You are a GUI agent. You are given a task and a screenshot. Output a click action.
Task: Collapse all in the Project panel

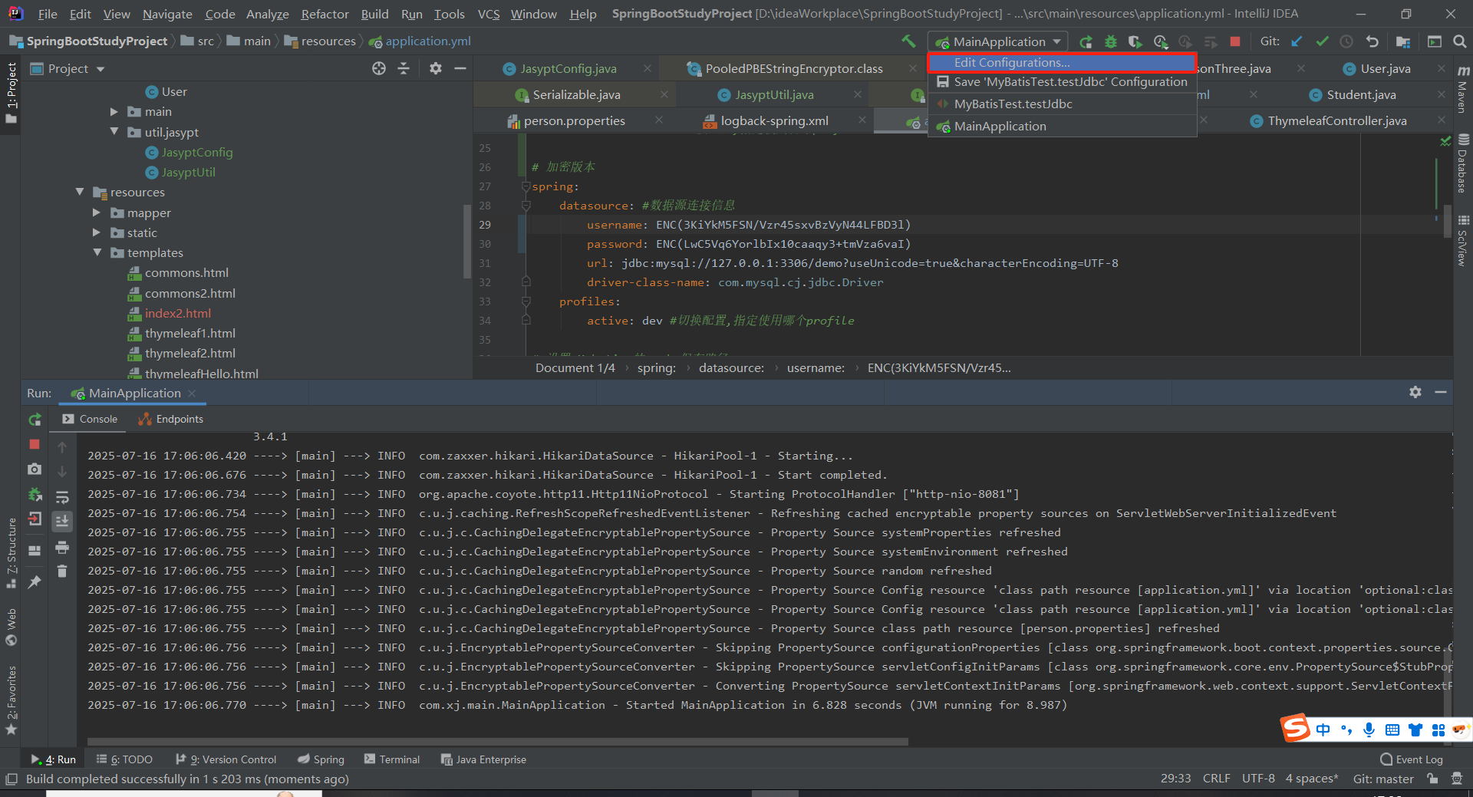tap(404, 68)
